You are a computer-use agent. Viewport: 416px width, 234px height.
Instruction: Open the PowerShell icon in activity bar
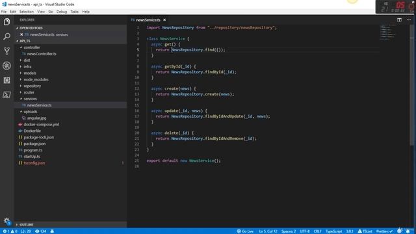6,95
